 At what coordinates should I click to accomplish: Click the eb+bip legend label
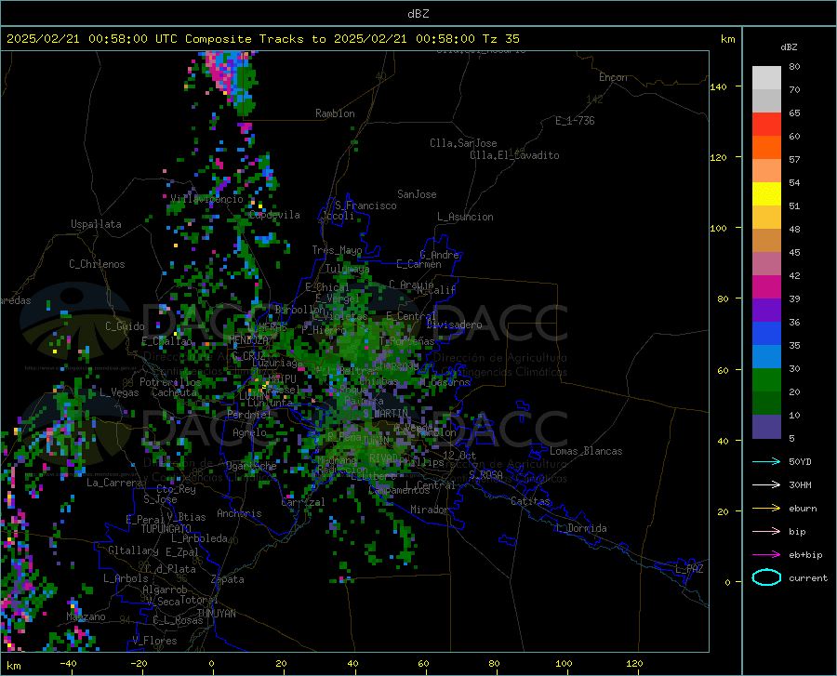805,555
